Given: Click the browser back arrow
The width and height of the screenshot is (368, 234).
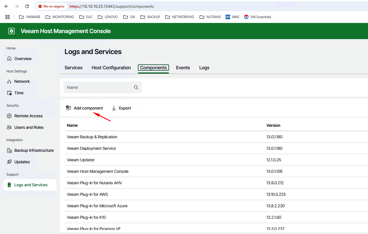Looking at the screenshot, I should click(6, 6).
